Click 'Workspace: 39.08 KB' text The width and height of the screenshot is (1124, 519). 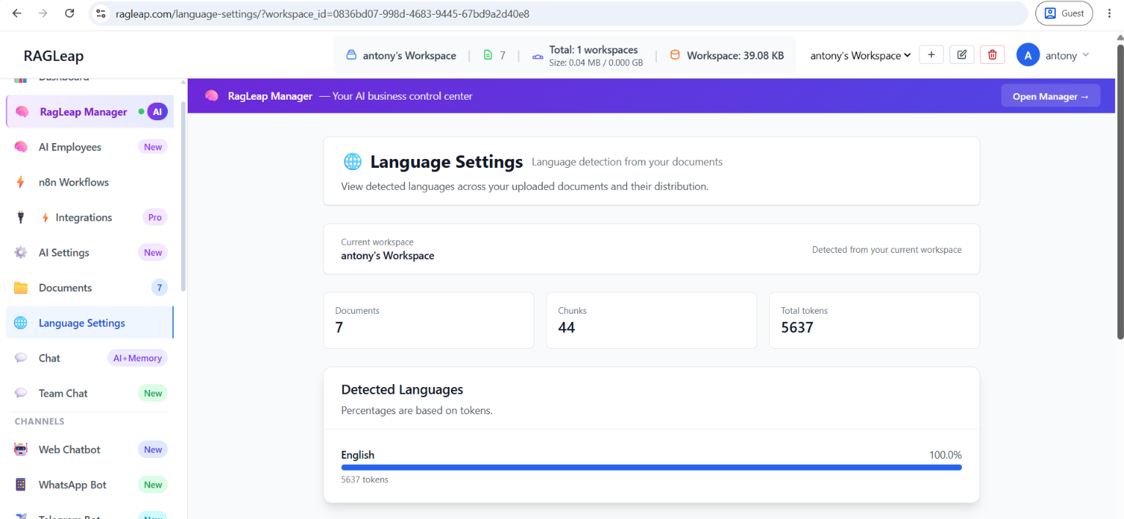pos(735,55)
